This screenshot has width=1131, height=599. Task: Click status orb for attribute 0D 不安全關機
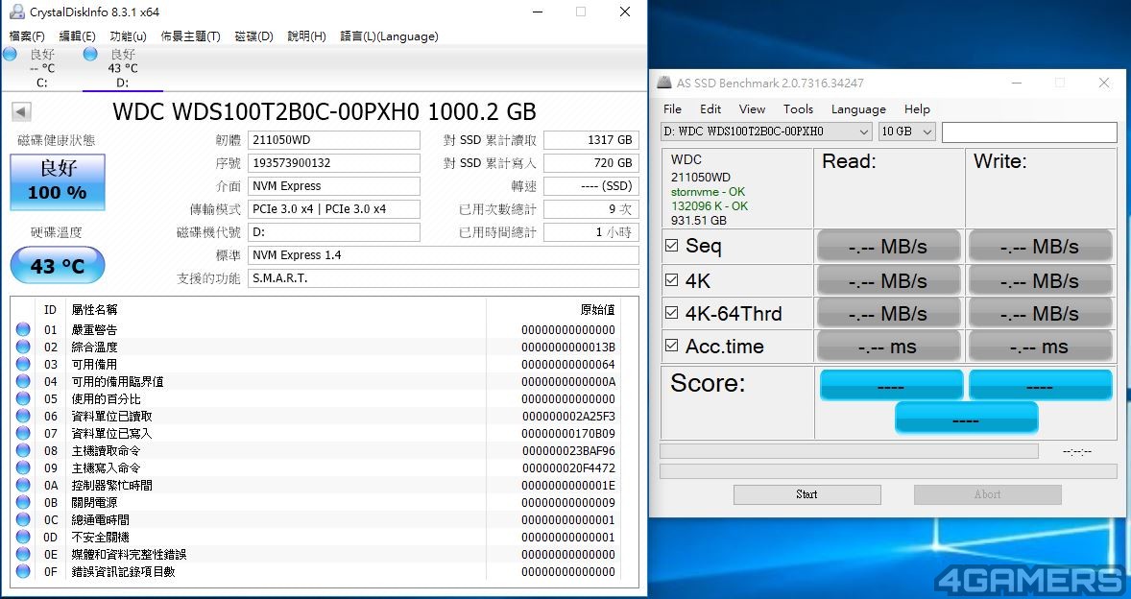click(23, 537)
